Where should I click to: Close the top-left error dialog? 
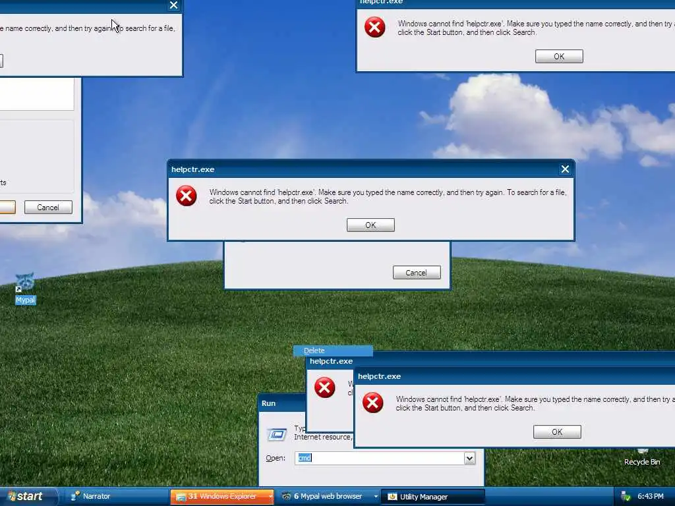(x=173, y=5)
